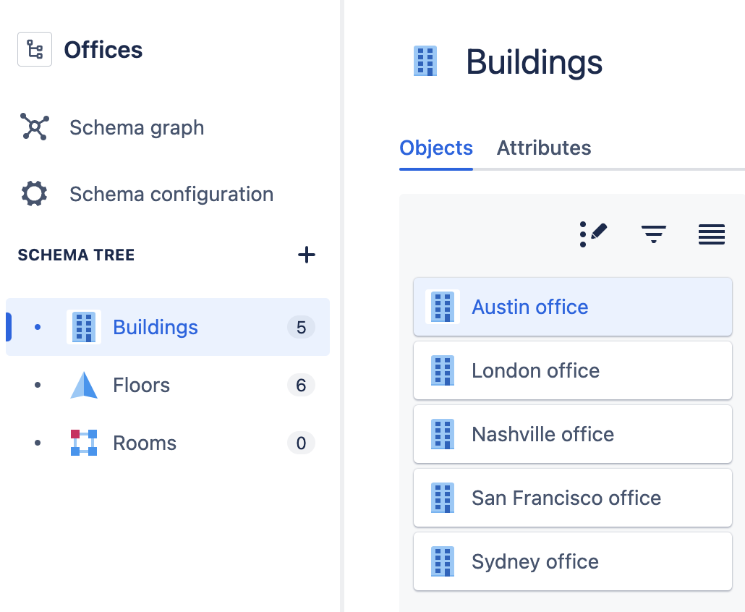This screenshot has width=745, height=612.
Task: Select the Sydney office object
Action: [x=573, y=561]
